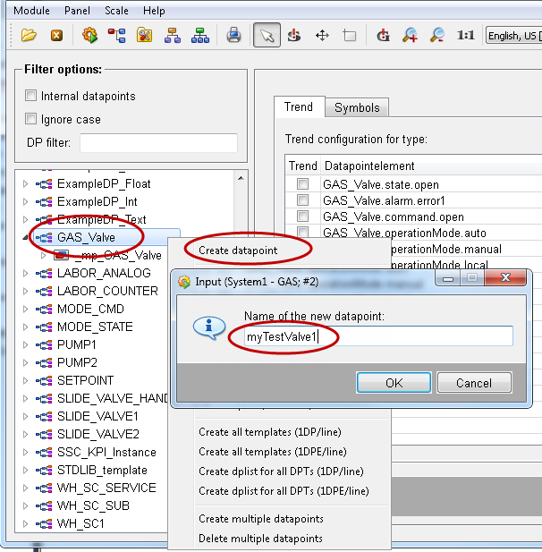Expand the PUMP1 tree node
Image resolution: width=542 pixels, height=552 pixels.
pyautogui.click(x=25, y=344)
